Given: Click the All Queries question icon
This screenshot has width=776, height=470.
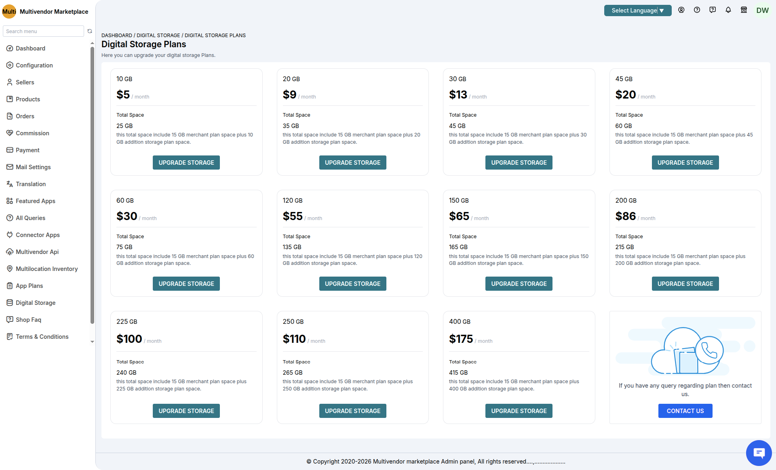Looking at the screenshot, I should [x=10, y=218].
